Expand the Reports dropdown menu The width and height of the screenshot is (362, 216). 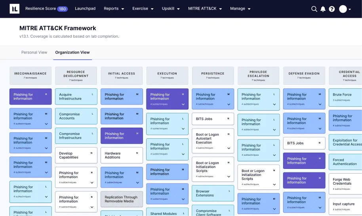(x=114, y=9)
